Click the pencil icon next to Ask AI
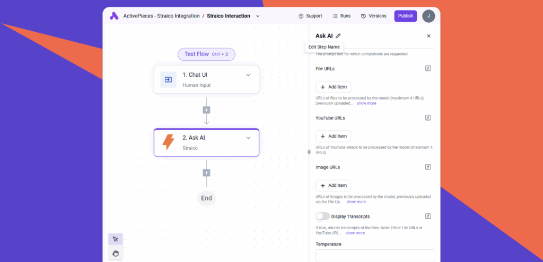543x262 pixels. (x=338, y=35)
